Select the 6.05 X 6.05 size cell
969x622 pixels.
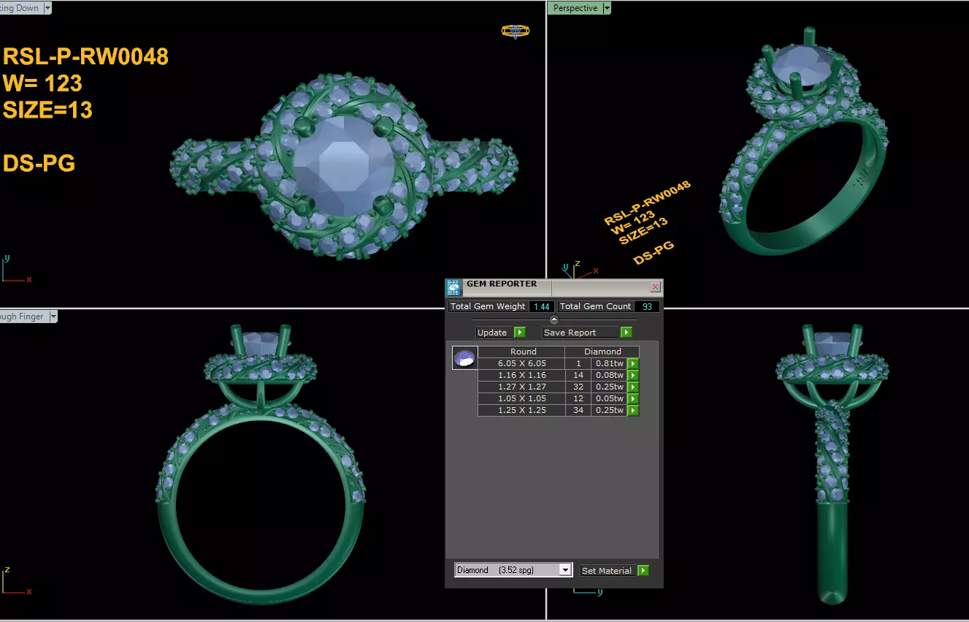click(x=521, y=363)
